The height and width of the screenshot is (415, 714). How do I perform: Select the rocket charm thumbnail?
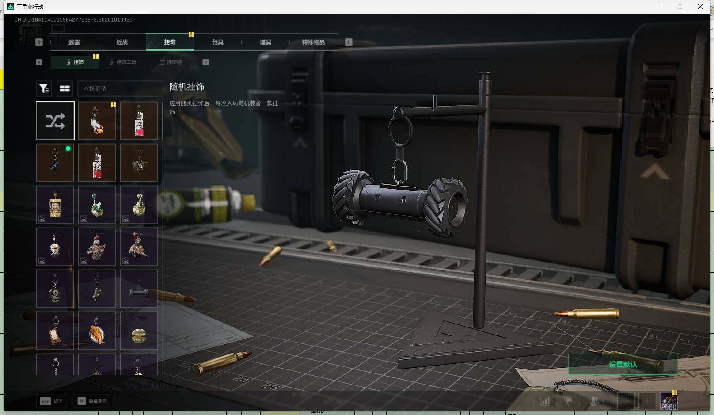coord(97,121)
